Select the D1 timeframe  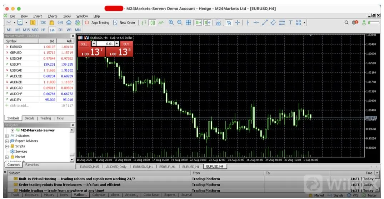[x=60, y=30]
